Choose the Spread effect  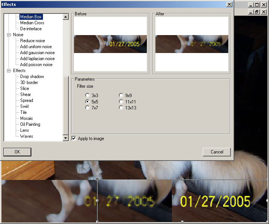pyautogui.click(x=27, y=100)
